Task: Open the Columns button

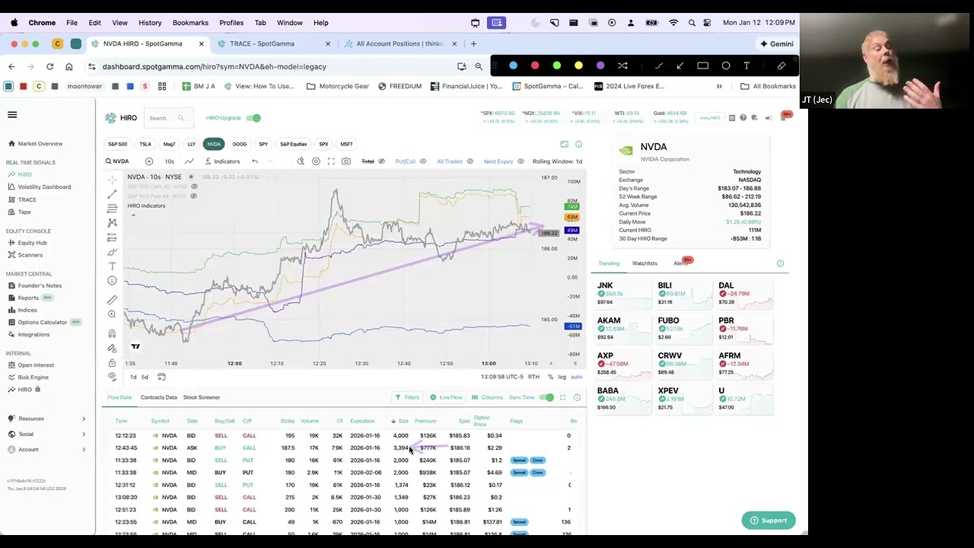Action: [488, 397]
